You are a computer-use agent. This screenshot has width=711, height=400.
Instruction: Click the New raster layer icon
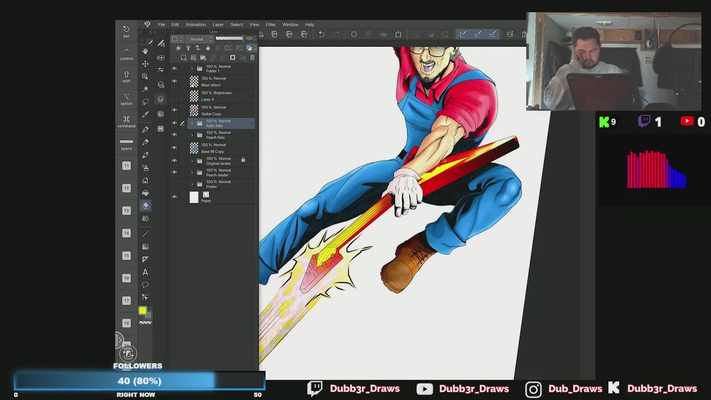click(184, 57)
